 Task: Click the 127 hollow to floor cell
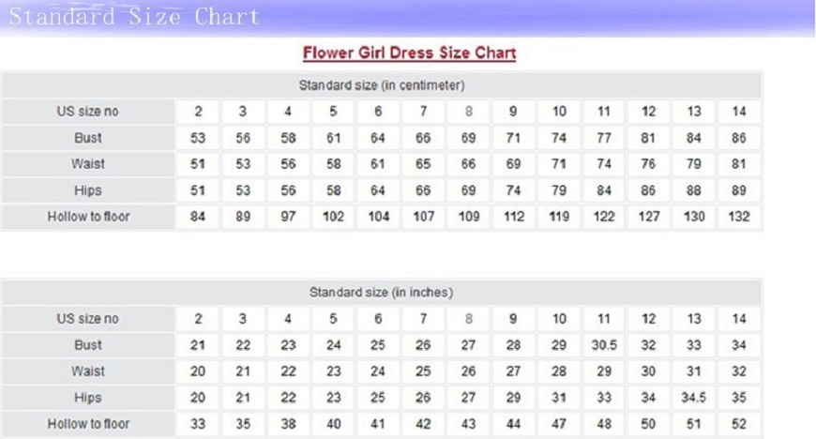[649, 218]
